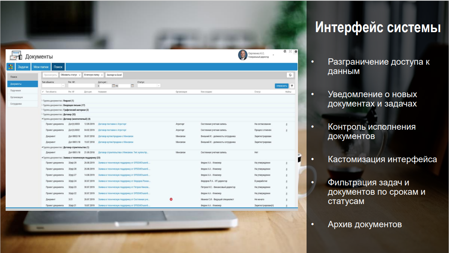
Task: Expand the Request (1) document group
Action: 42,101
